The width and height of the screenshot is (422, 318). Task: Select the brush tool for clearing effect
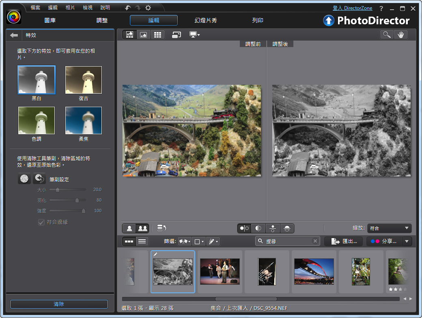24,178
